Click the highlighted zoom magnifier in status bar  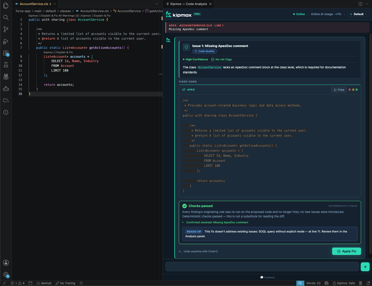(x=300, y=283)
